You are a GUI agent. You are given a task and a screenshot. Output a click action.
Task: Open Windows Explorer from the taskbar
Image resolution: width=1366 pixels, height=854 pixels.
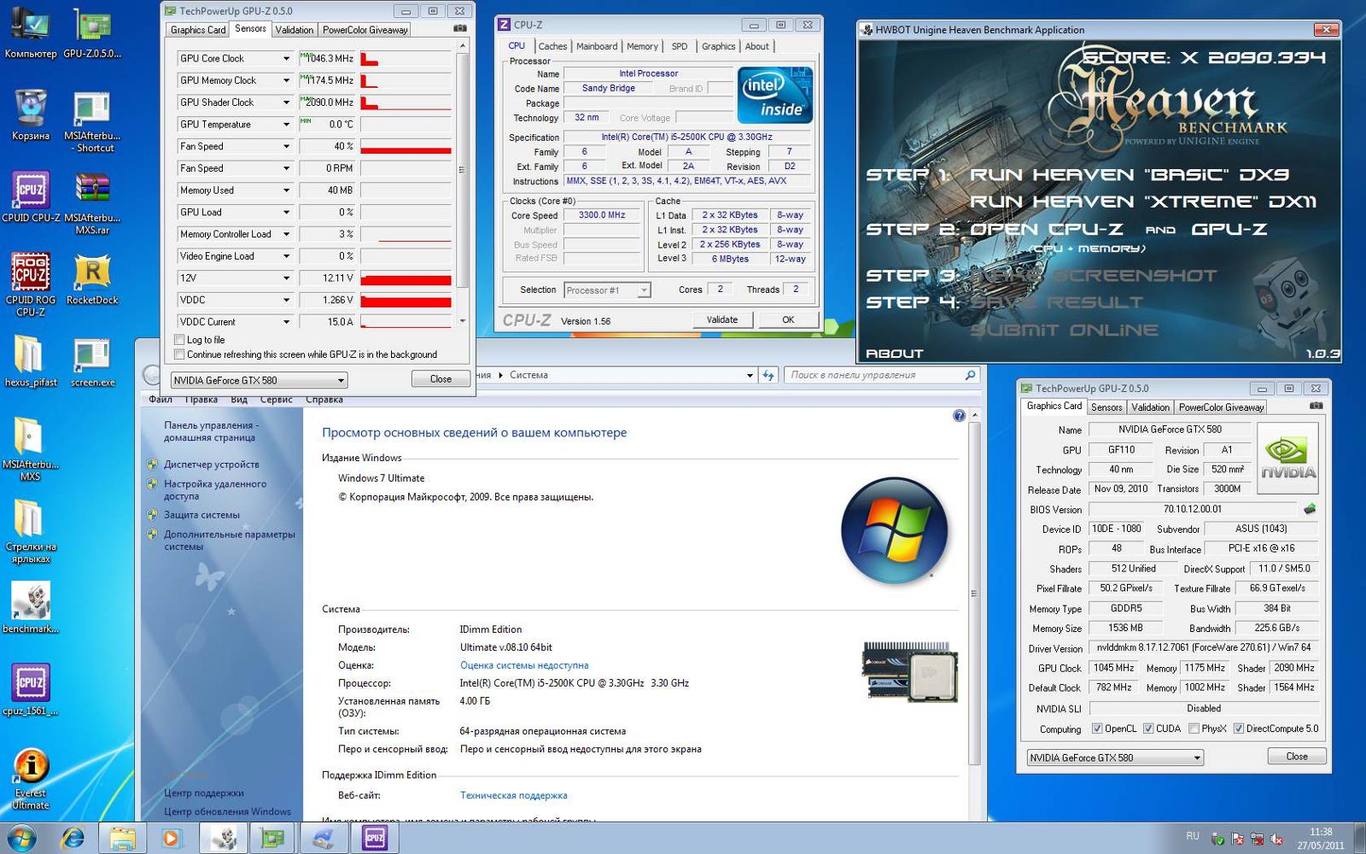point(122,838)
